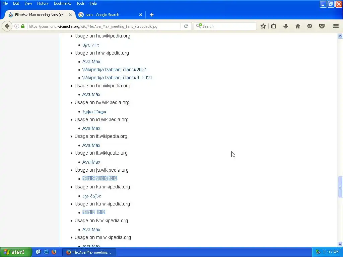The image size is (343, 257).
Task: Click the 'Usage on ms.wikipedia.org' text
Action: [103, 237]
